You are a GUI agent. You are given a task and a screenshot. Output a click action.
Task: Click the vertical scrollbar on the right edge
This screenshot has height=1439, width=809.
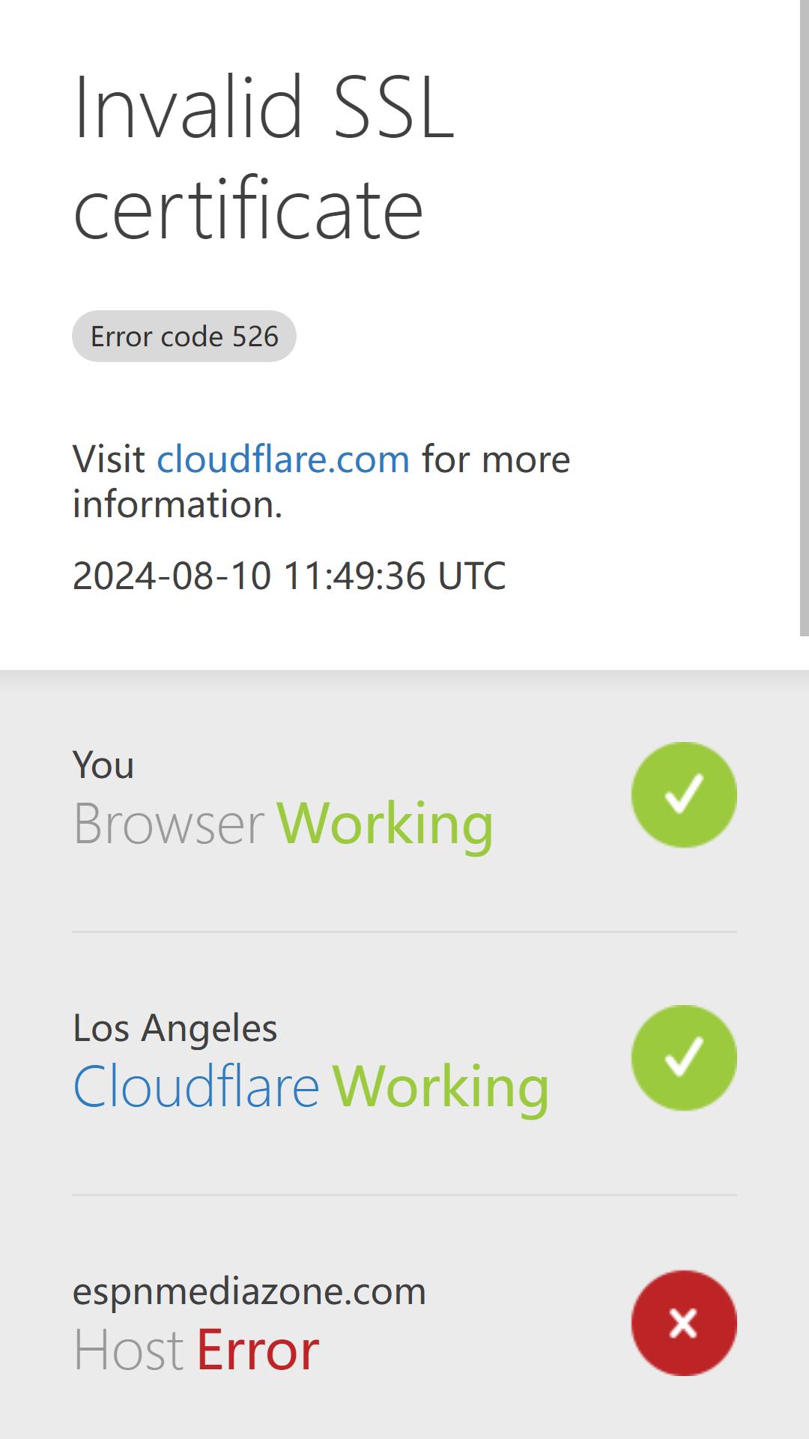[805, 318]
